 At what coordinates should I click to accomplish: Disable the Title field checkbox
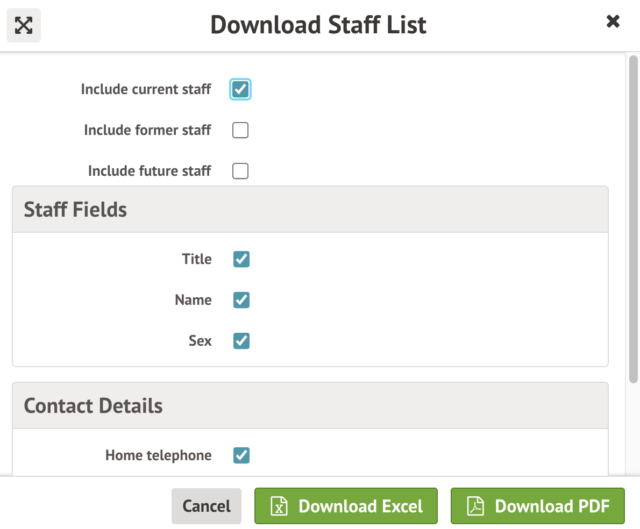coord(241,259)
